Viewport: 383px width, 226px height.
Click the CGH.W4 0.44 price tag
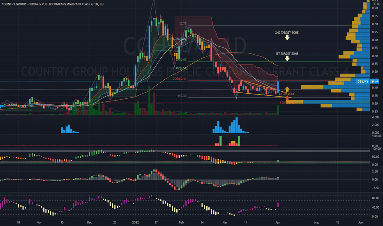[x=367, y=81]
